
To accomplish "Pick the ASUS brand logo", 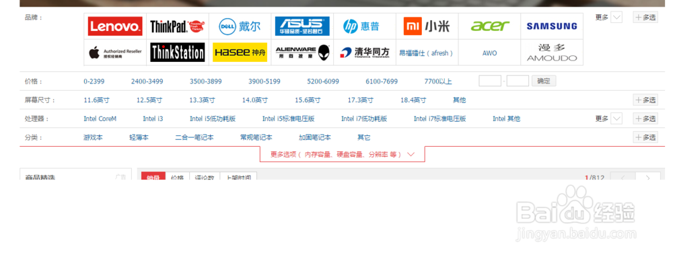I will click(x=302, y=26).
